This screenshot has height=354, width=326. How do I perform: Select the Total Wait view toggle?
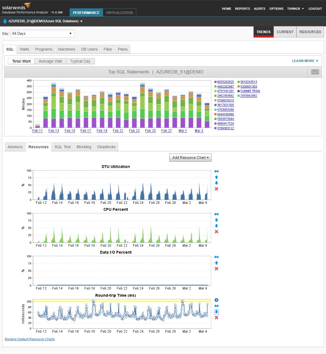coord(21,61)
